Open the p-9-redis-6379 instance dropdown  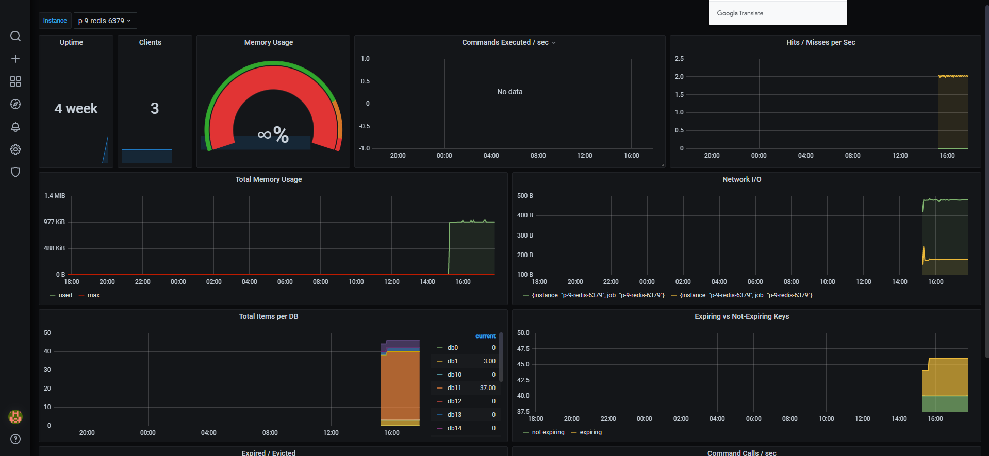coord(105,21)
